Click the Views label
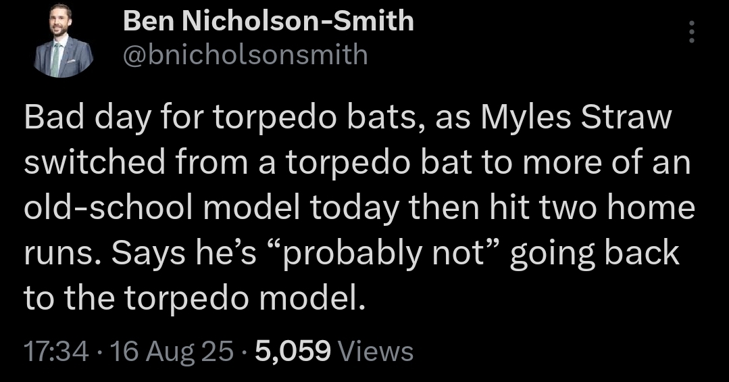The width and height of the screenshot is (729, 382). (x=374, y=351)
